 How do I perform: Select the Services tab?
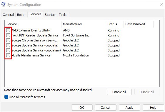36,14
